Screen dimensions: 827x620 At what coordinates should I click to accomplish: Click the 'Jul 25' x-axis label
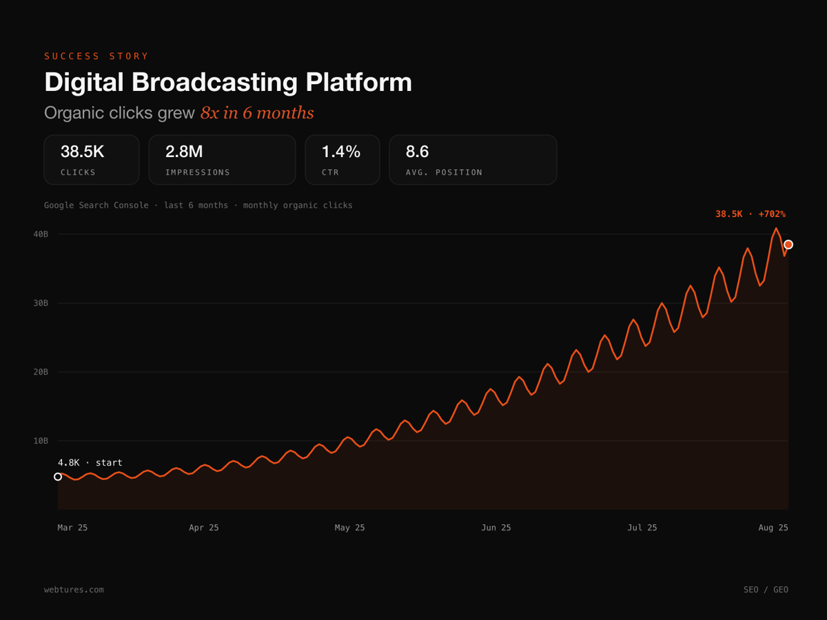(x=642, y=528)
